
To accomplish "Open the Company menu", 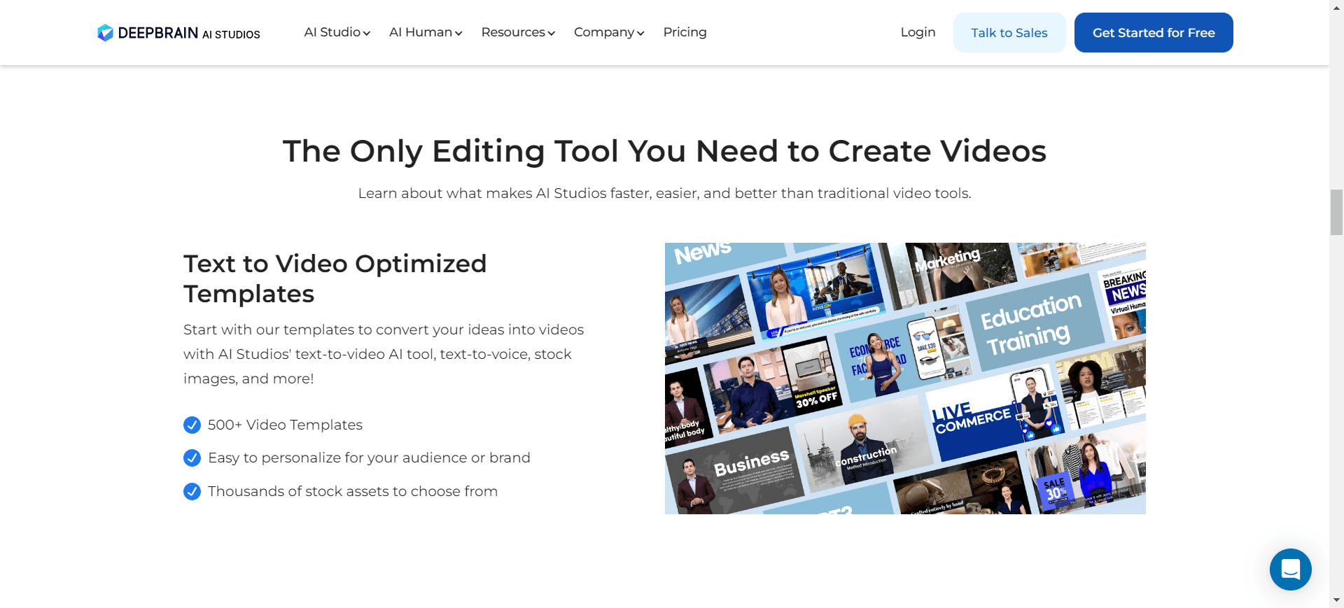I will 609,32.
